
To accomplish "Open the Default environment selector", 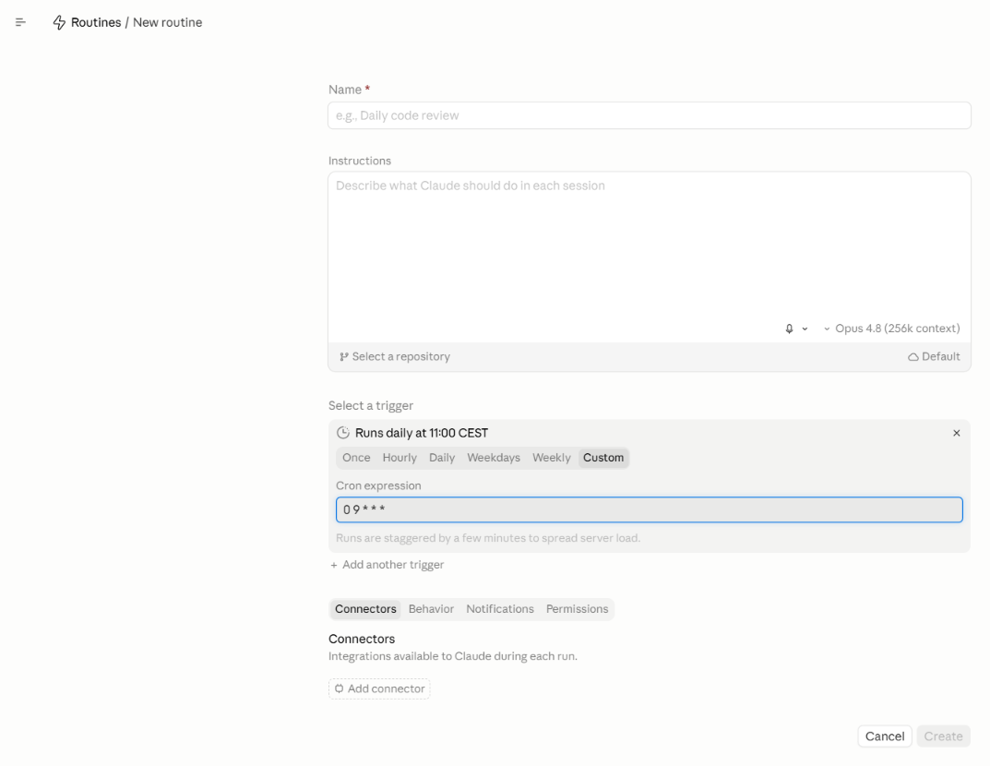I will pyautogui.click(x=934, y=357).
